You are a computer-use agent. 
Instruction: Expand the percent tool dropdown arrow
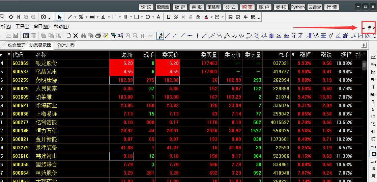(x=86, y=17)
